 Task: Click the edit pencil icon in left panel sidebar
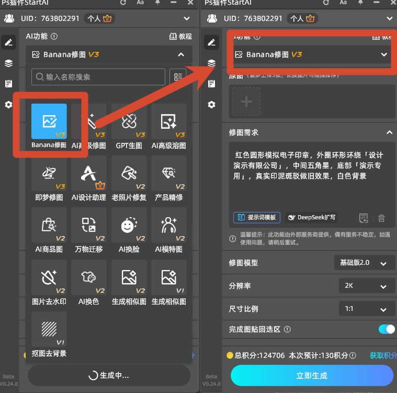(8, 42)
